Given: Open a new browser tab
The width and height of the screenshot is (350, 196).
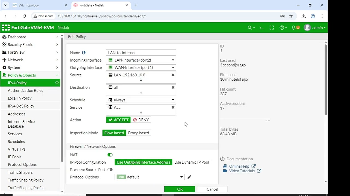Looking at the screenshot, I should tap(136, 5).
